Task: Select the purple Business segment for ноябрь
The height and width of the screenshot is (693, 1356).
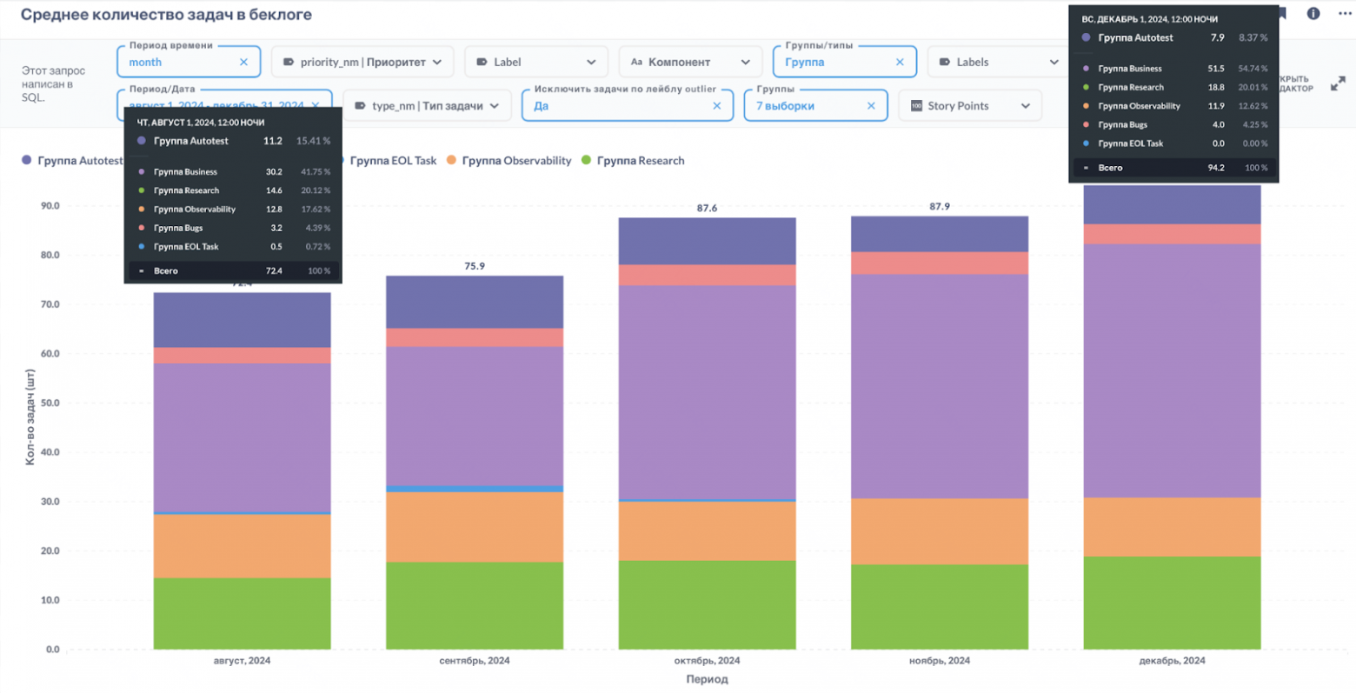Action: click(939, 386)
